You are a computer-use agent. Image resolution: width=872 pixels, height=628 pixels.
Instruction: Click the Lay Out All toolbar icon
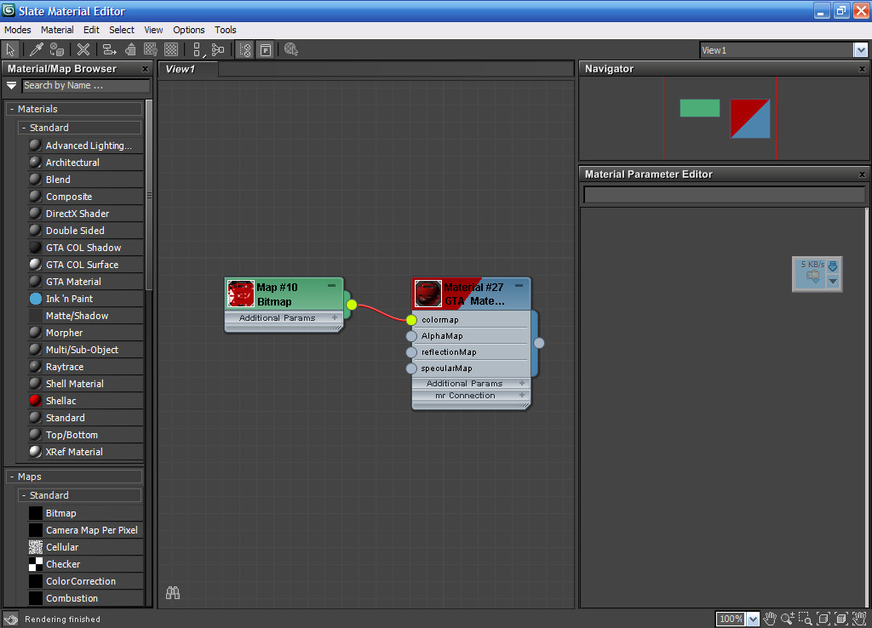[x=197, y=50]
